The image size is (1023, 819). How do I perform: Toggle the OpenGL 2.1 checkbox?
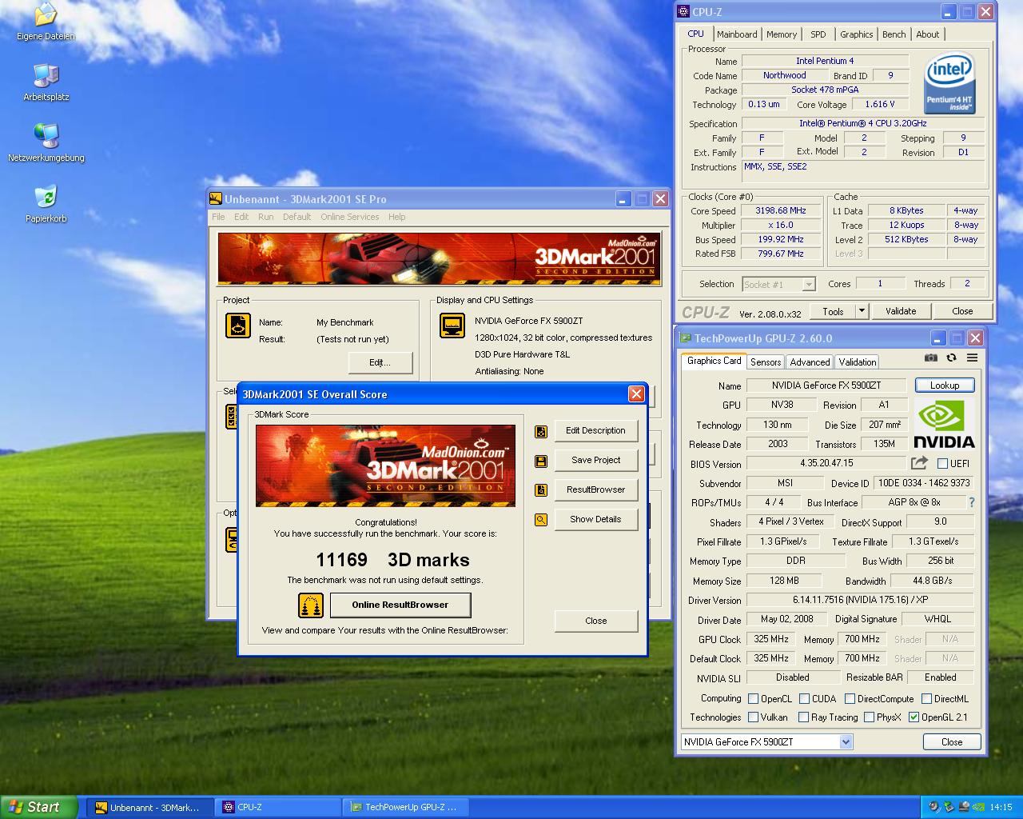(914, 717)
